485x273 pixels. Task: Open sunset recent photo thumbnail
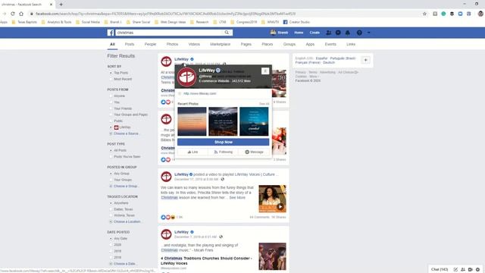pyautogui.click(x=192, y=121)
